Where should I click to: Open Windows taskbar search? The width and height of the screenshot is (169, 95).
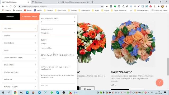[9, 93]
